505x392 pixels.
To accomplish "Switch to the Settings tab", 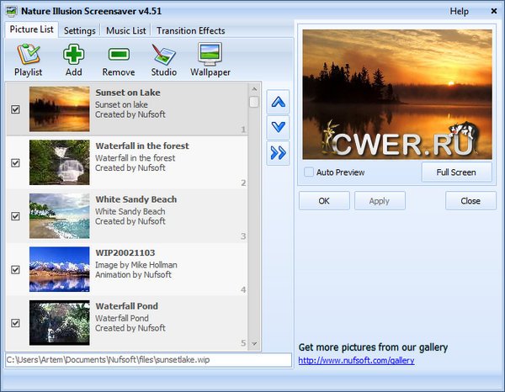I will (x=79, y=31).
